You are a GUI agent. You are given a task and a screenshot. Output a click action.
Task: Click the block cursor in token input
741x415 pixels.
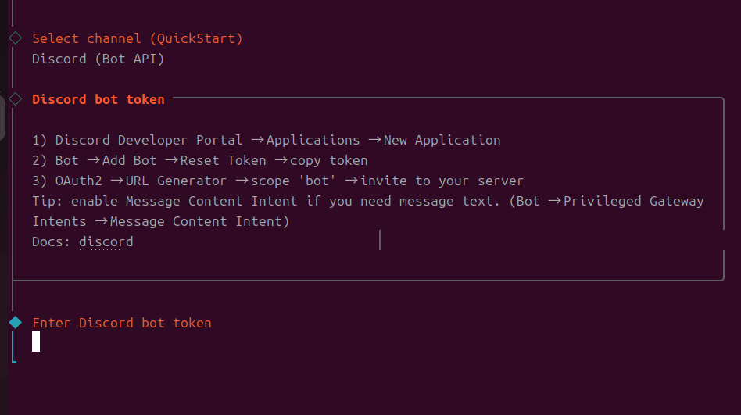pos(36,342)
